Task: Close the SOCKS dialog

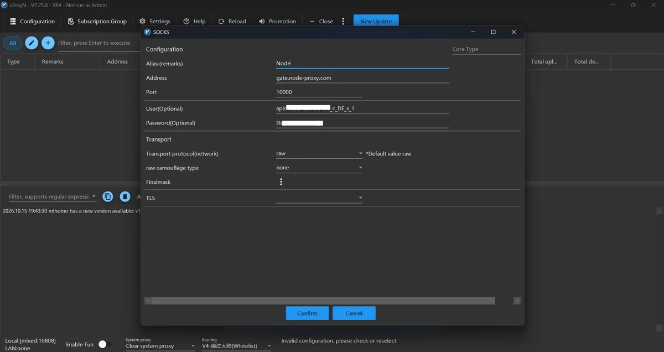Action: click(513, 32)
